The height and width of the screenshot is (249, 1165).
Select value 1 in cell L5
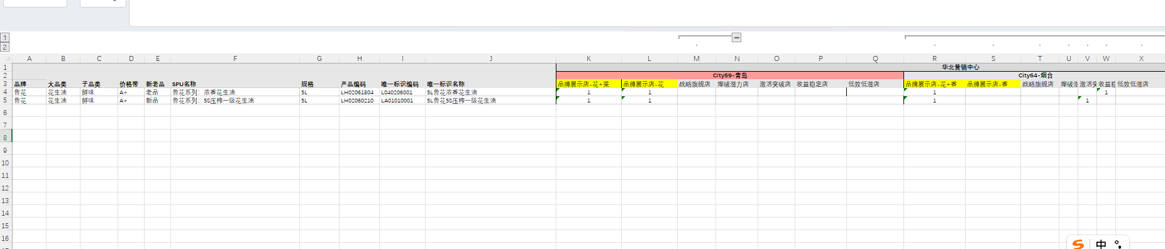tap(649, 100)
